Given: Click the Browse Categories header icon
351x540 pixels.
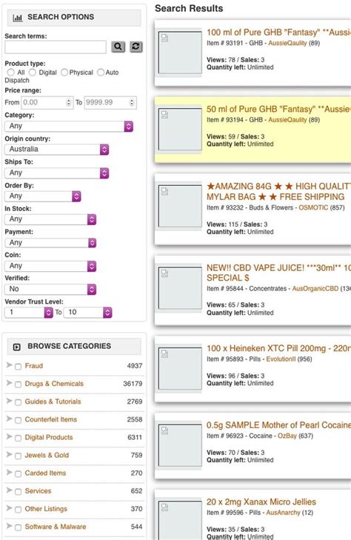Looking at the screenshot, I should pyautogui.click(x=16, y=347).
